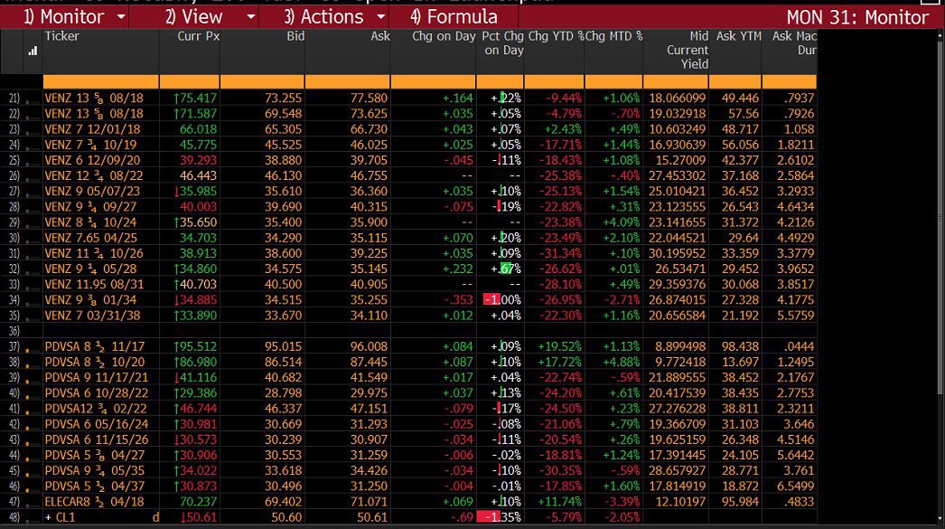
Task: Click Ask YTM value 98.438
Action: pyautogui.click(x=739, y=347)
